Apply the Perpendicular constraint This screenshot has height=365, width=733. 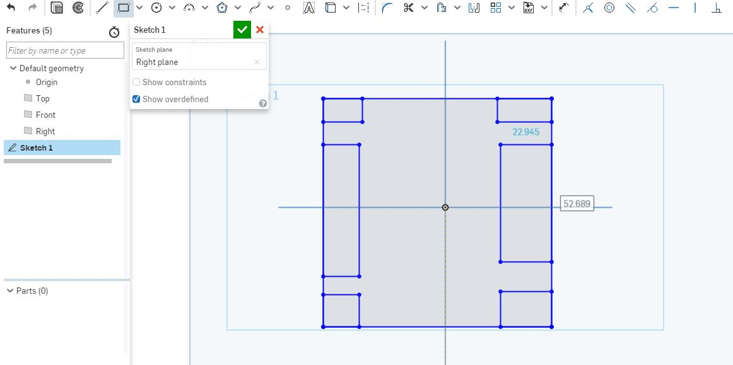point(717,8)
